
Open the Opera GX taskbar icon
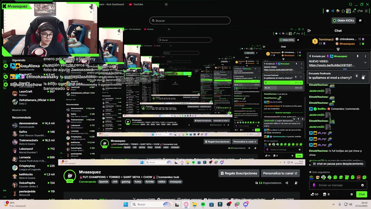(x=186, y=205)
